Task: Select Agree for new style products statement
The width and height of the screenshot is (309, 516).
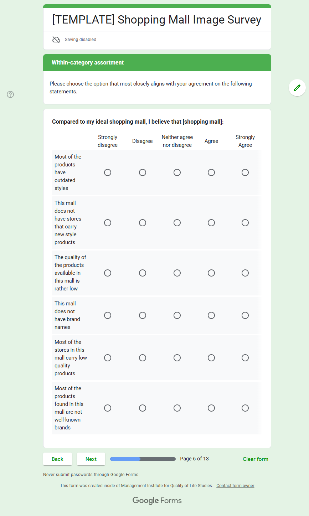Action: [211, 223]
